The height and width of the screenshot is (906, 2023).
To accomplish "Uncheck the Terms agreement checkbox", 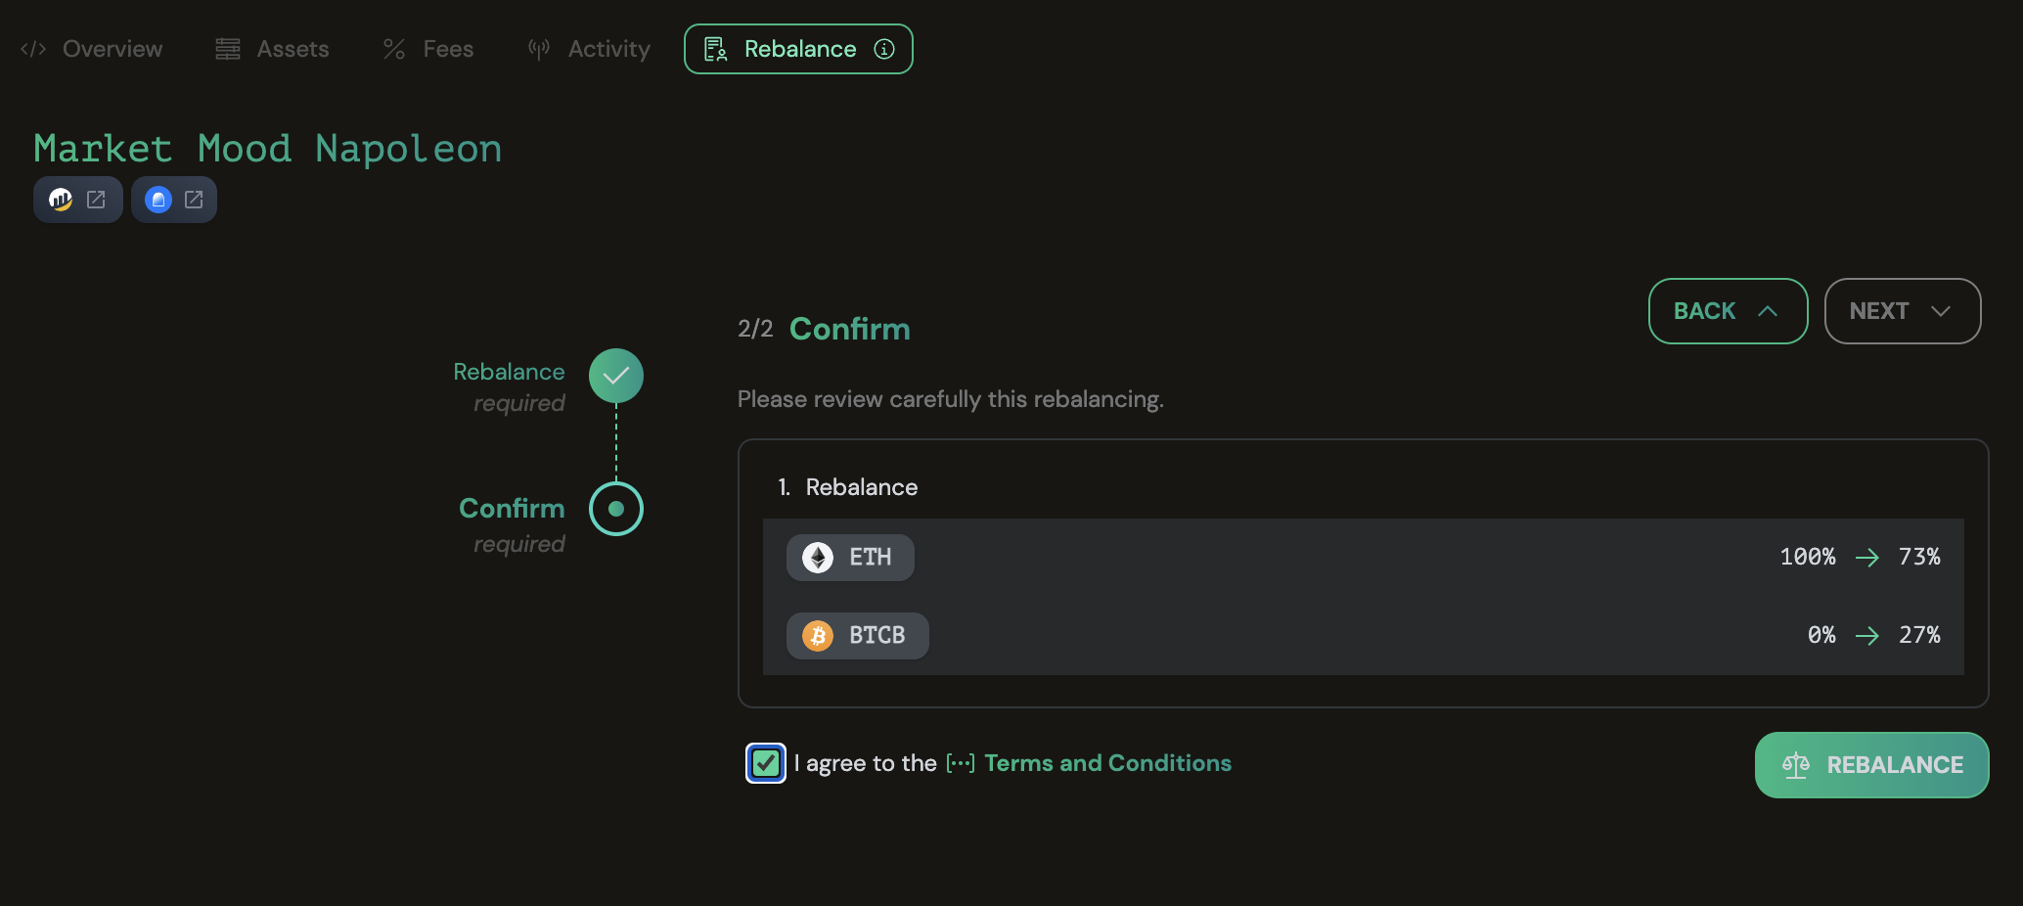I will pyautogui.click(x=766, y=763).
